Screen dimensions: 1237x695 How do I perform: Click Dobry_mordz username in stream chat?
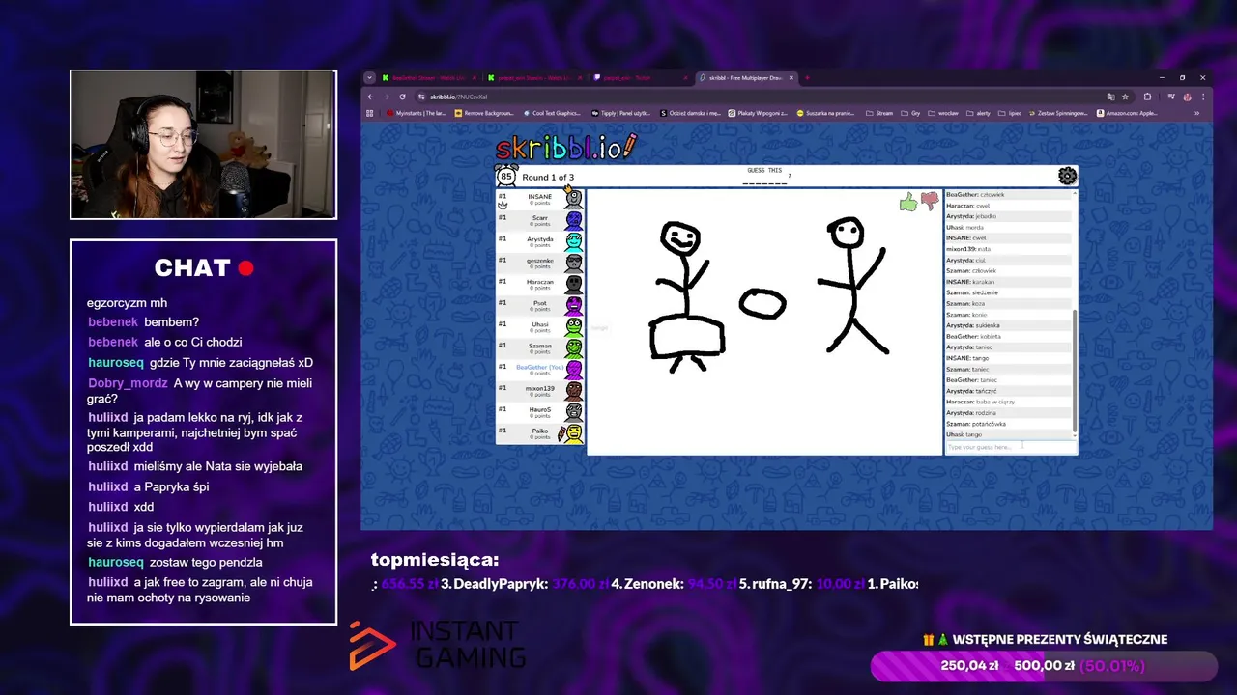pyautogui.click(x=128, y=383)
